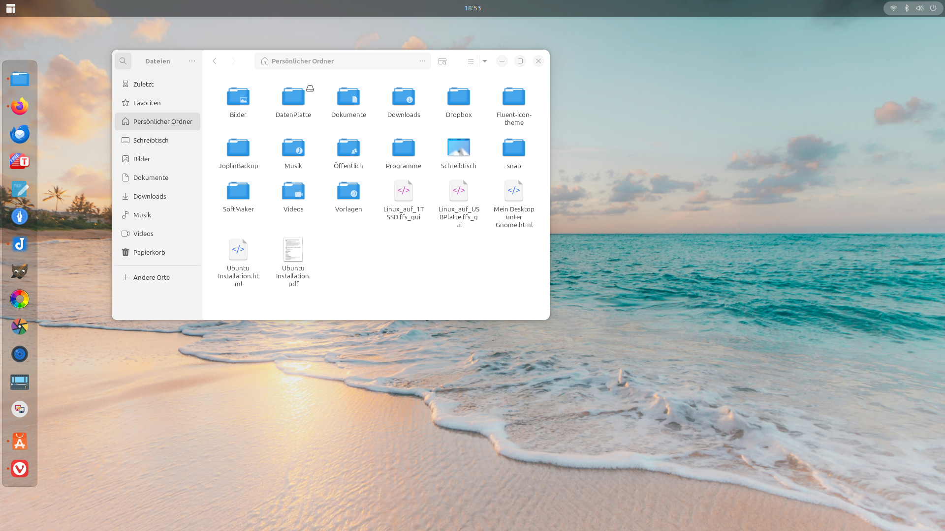This screenshot has height=531, width=945.
Task: Switch to list view icon
Action: point(471,61)
